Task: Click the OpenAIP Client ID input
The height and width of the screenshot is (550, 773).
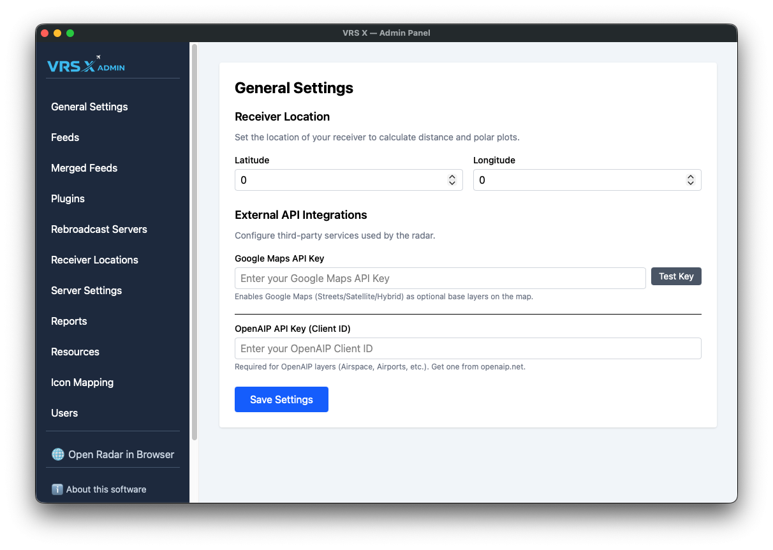Action: coord(467,348)
